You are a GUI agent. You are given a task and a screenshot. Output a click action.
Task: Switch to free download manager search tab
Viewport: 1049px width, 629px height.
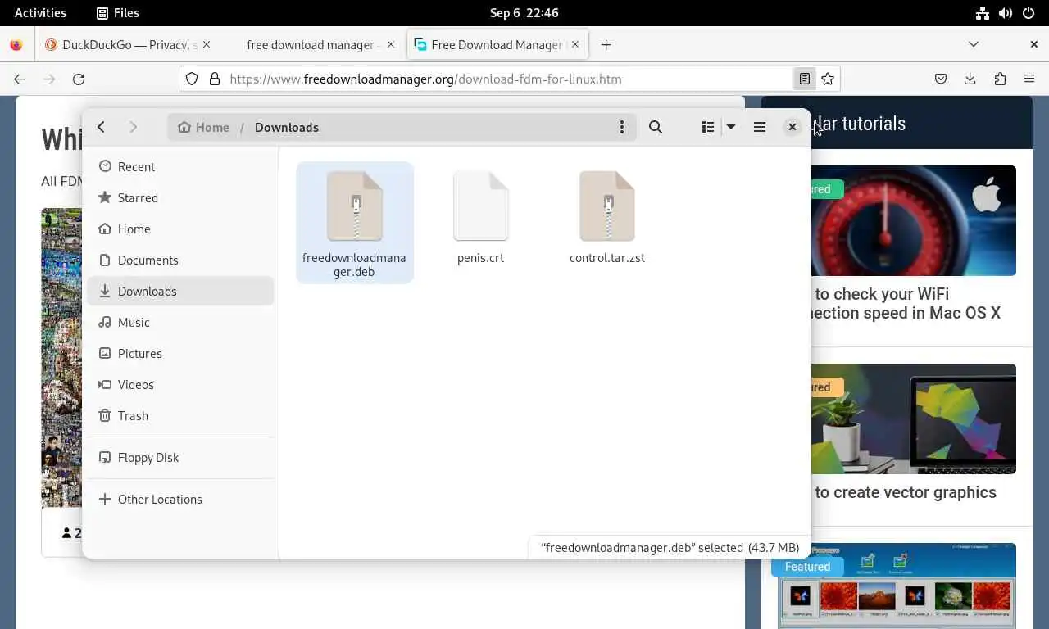point(311,44)
